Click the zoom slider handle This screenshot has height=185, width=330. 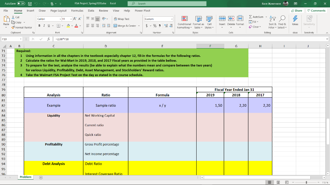306,182
